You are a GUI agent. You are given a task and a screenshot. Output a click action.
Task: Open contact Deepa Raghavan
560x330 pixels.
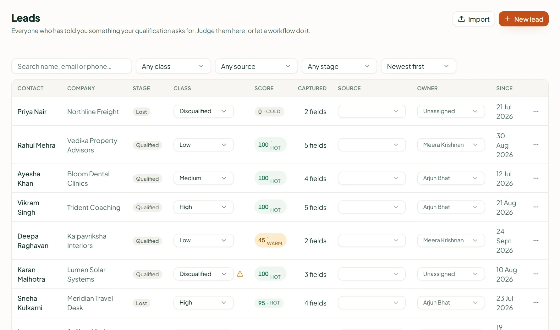[33, 241]
